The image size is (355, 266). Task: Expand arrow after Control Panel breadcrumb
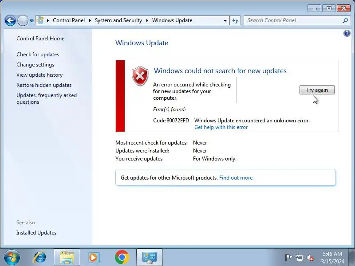click(90, 20)
